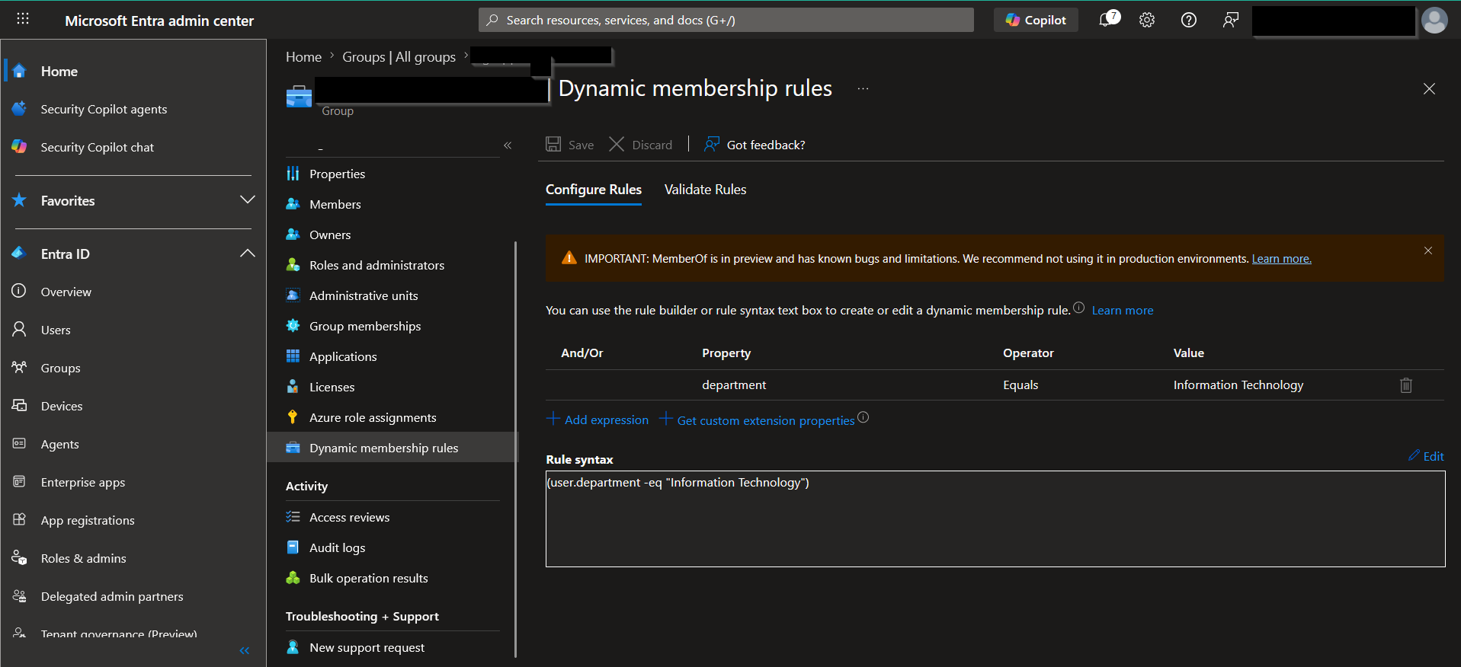Click custom extension properties info icon
Screen dimensions: 1461x667
point(863,417)
